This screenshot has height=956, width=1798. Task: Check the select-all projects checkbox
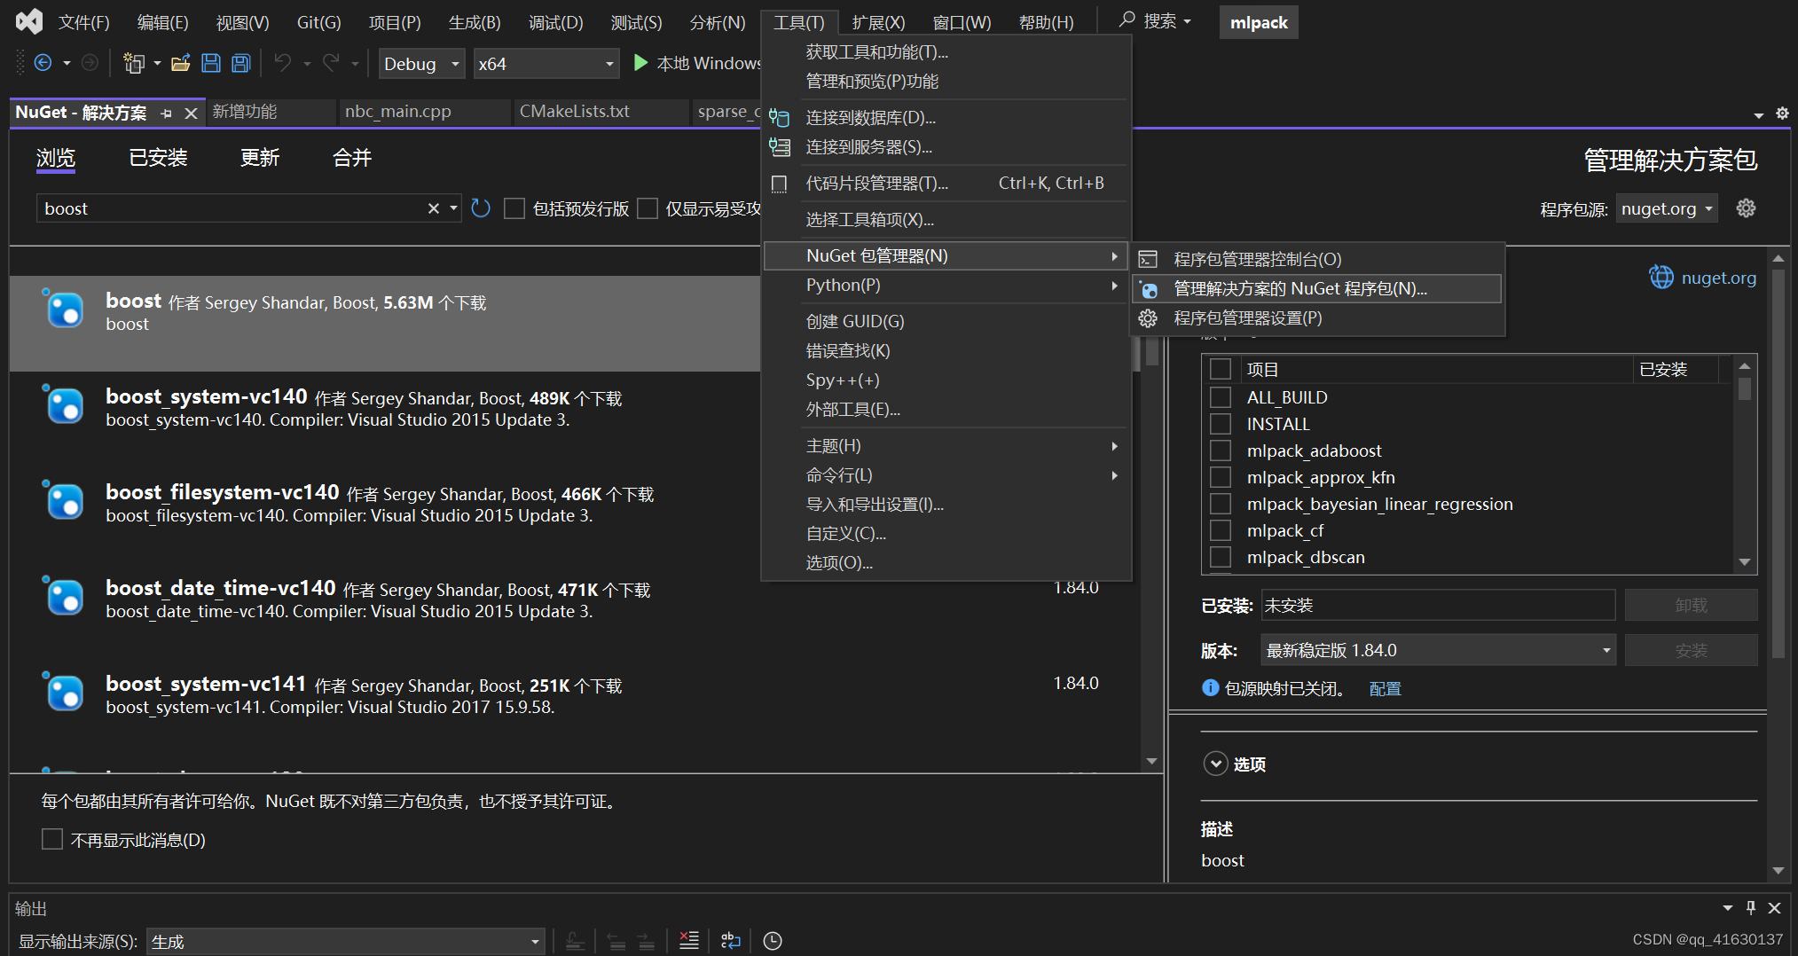tap(1221, 369)
